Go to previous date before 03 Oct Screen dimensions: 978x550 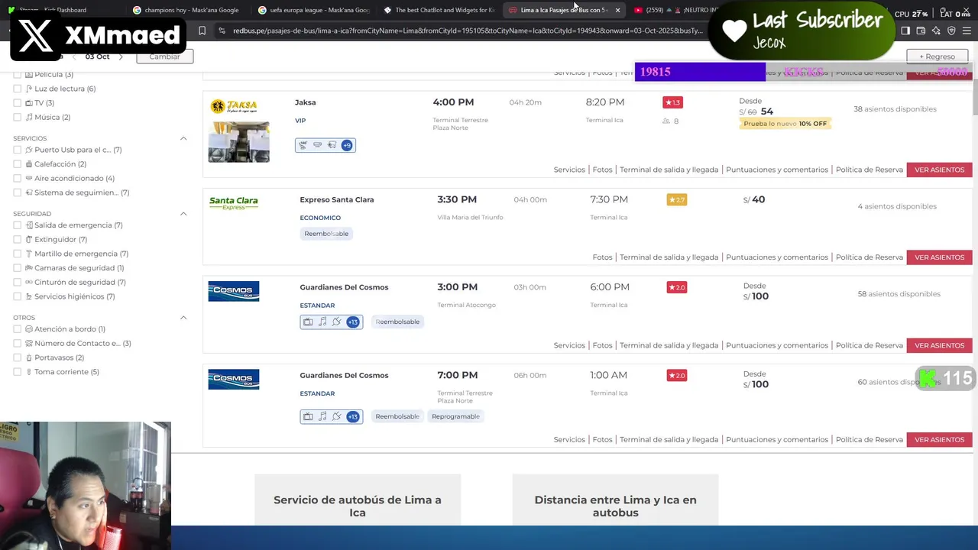[x=74, y=57]
